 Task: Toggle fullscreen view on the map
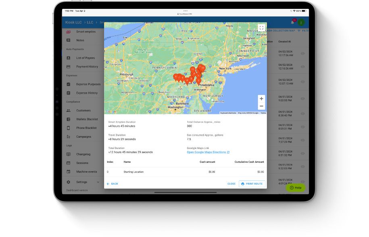click(261, 28)
